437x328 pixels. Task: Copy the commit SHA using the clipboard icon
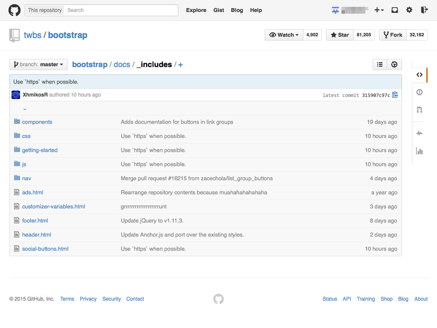point(395,95)
